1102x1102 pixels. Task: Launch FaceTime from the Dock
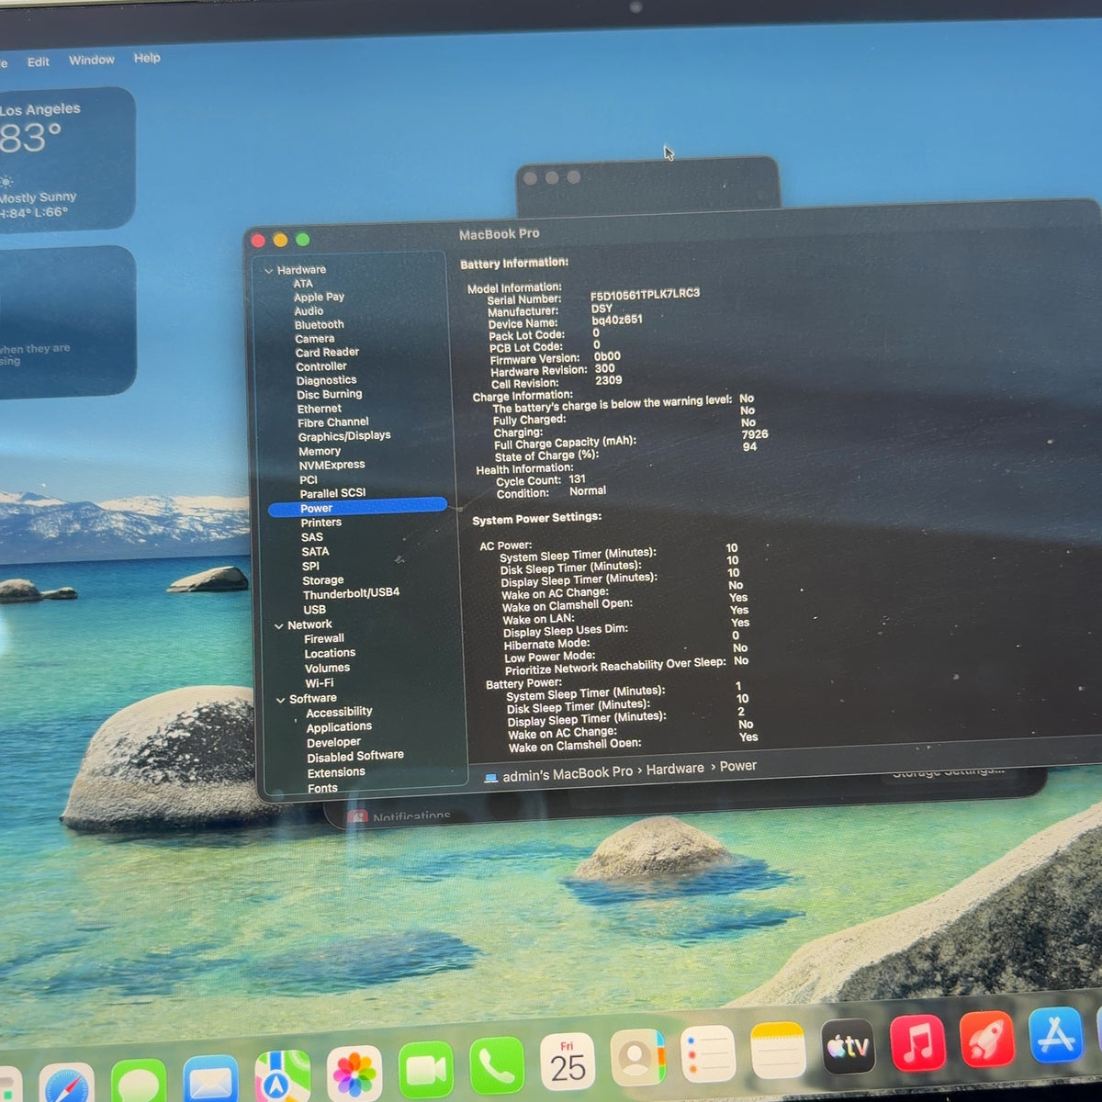click(x=425, y=1070)
